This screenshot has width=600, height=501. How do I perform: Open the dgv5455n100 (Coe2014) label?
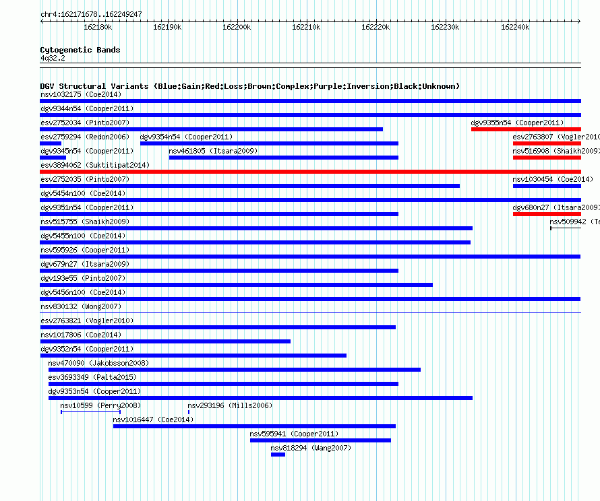pyautogui.click(x=83, y=236)
